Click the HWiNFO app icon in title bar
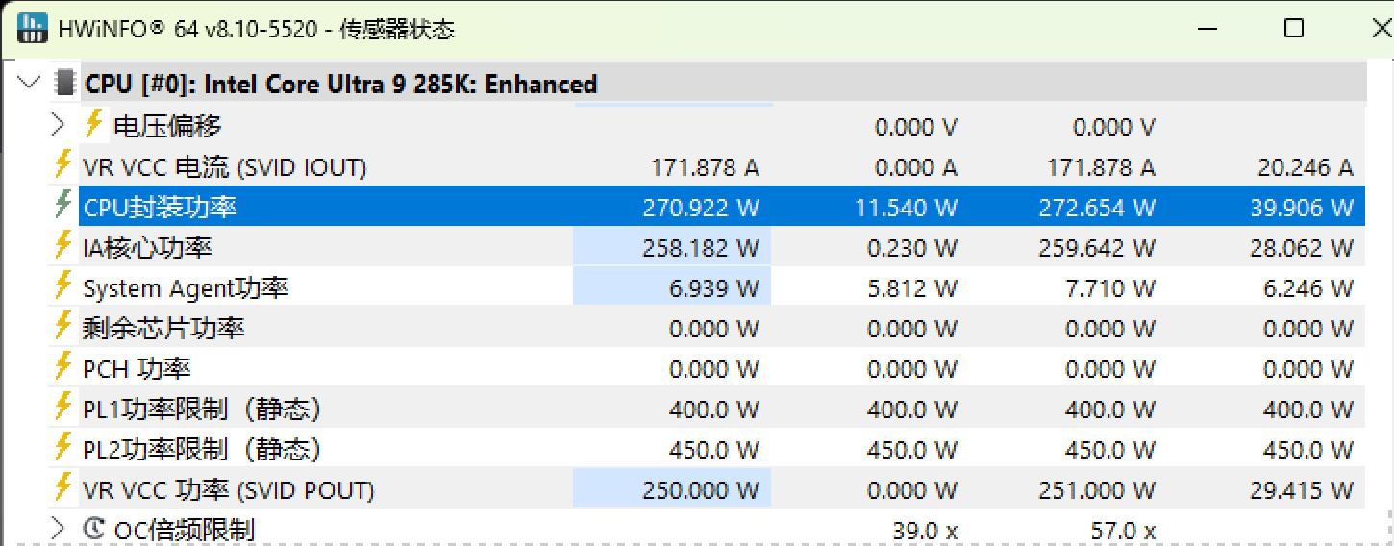Image resolution: width=1394 pixels, height=546 pixels. click(x=33, y=29)
